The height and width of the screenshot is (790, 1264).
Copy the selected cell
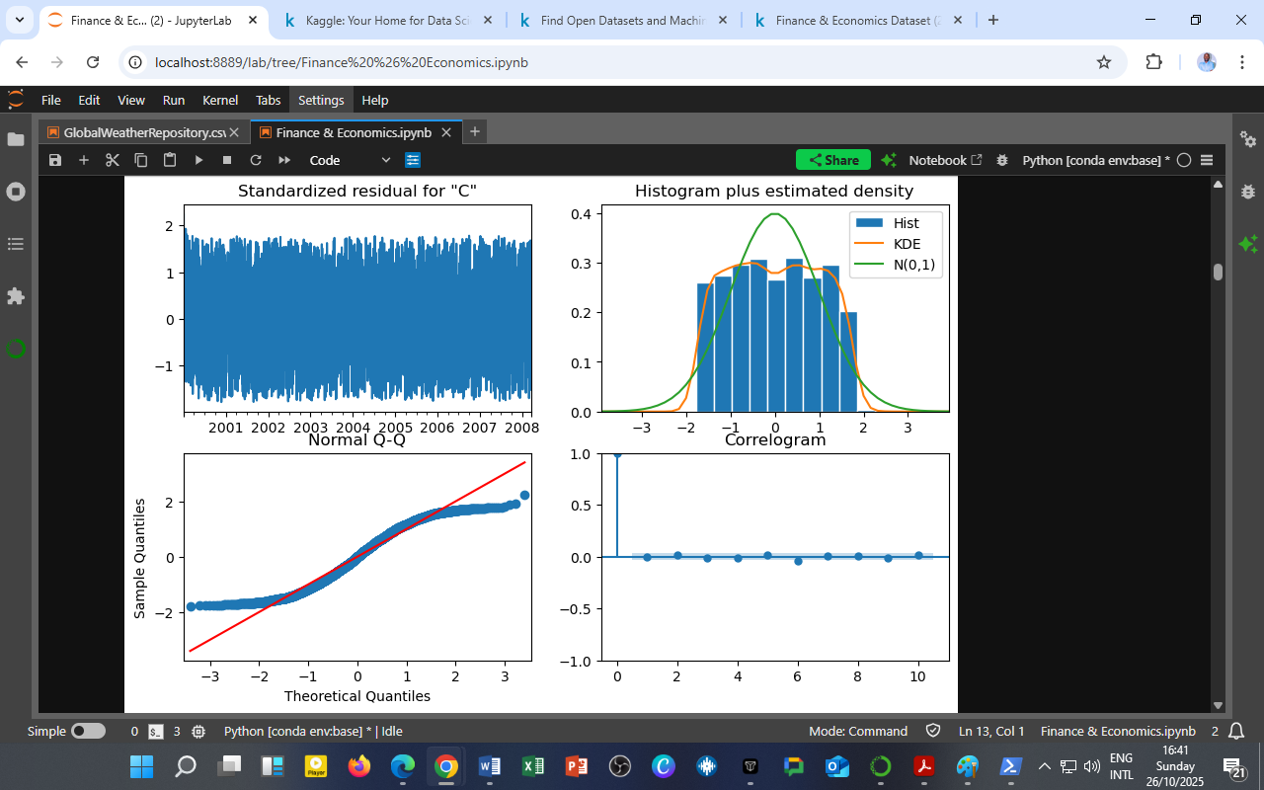[x=140, y=159]
